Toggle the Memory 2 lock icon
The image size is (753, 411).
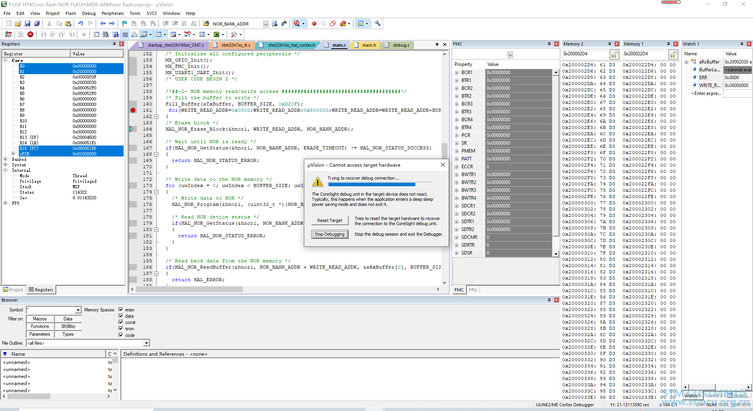pyautogui.click(x=615, y=54)
